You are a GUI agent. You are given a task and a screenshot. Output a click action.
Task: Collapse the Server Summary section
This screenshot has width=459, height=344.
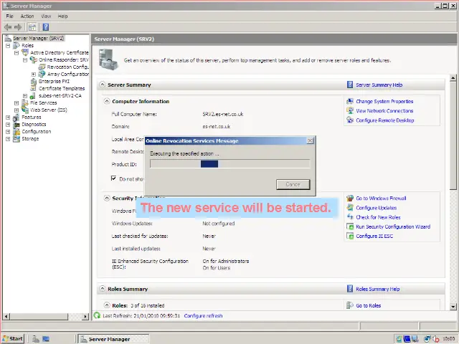[x=102, y=85]
